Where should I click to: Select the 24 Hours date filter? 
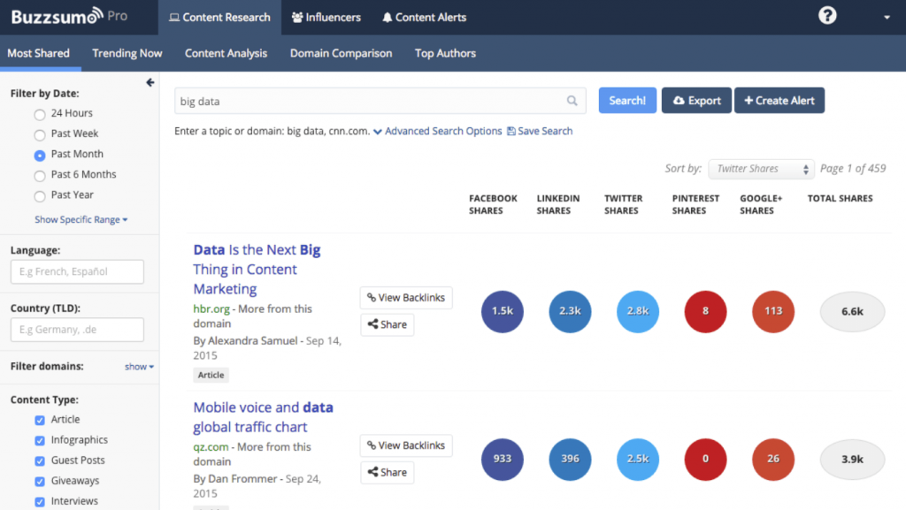click(40, 114)
